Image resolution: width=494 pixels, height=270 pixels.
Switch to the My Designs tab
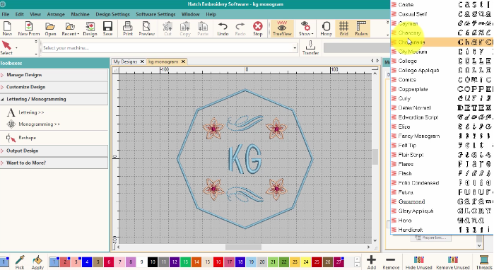[x=125, y=61]
